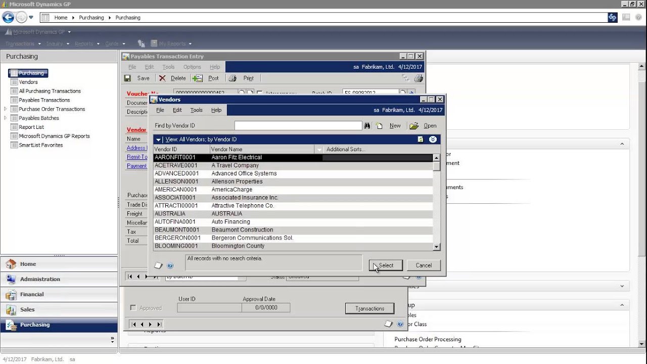Click the vendor list scroll-down arrow
This screenshot has width=647, height=364.
(437, 246)
